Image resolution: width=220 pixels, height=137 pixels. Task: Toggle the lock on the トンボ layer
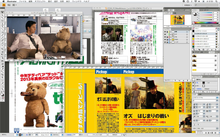(x=167, y=42)
